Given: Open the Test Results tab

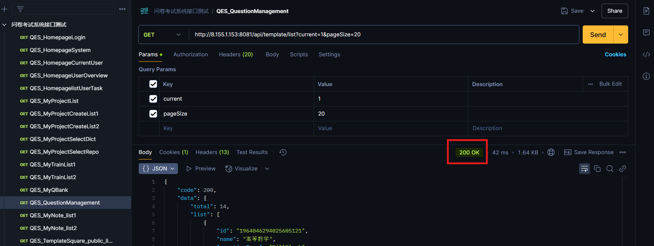Looking at the screenshot, I should point(252,152).
